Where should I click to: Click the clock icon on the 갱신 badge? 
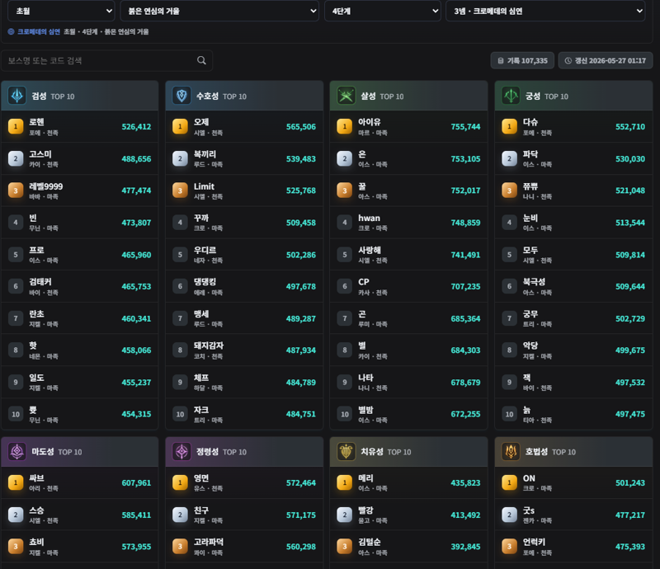(x=568, y=60)
